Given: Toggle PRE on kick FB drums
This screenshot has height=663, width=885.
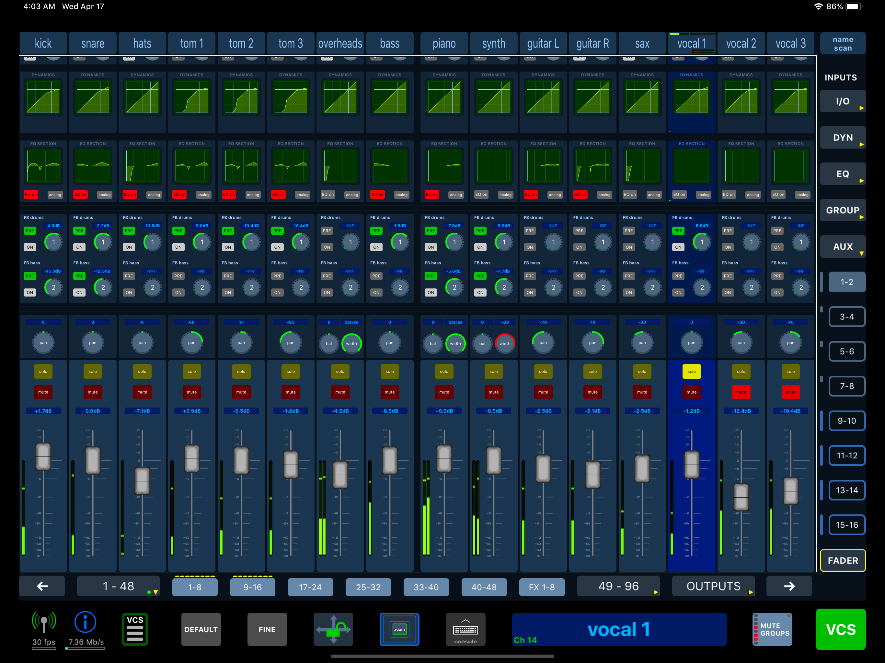Looking at the screenshot, I should (x=30, y=231).
